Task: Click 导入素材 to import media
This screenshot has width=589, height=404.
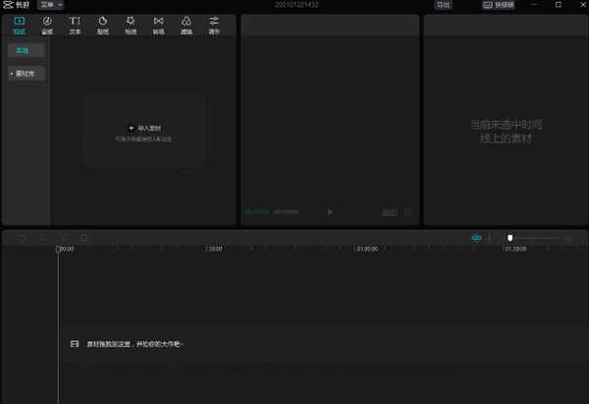Action: click(x=144, y=128)
